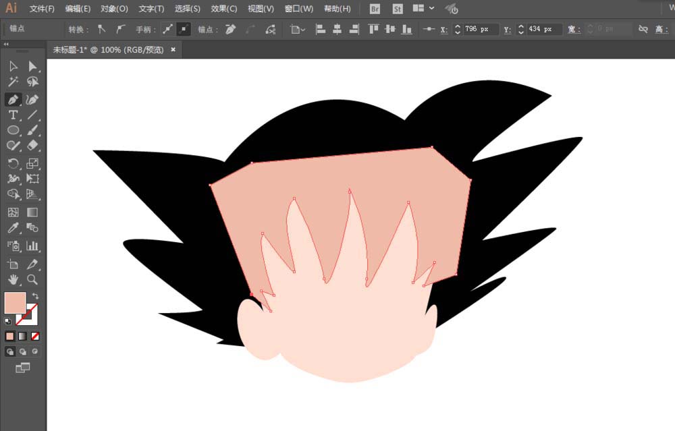The width and height of the screenshot is (675, 431).
Task: Select the Mesh tool
Action: [x=13, y=212]
